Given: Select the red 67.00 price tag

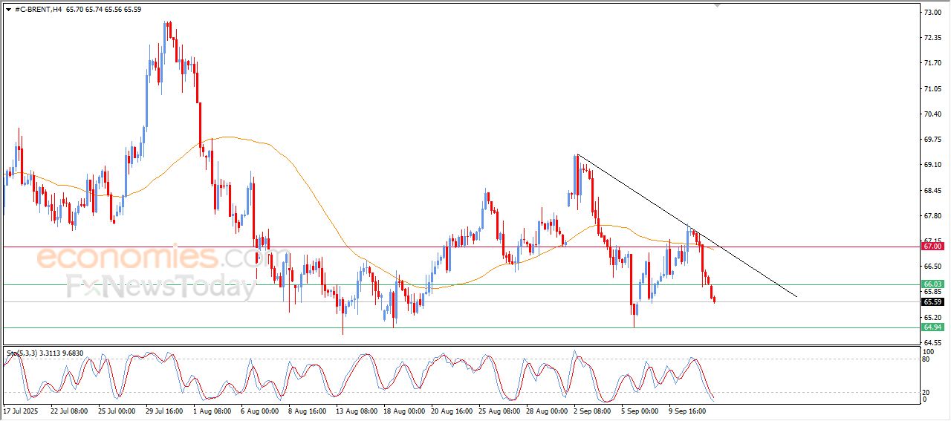Looking at the screenshot, I should pyautogui.click(x=932, y=246).
